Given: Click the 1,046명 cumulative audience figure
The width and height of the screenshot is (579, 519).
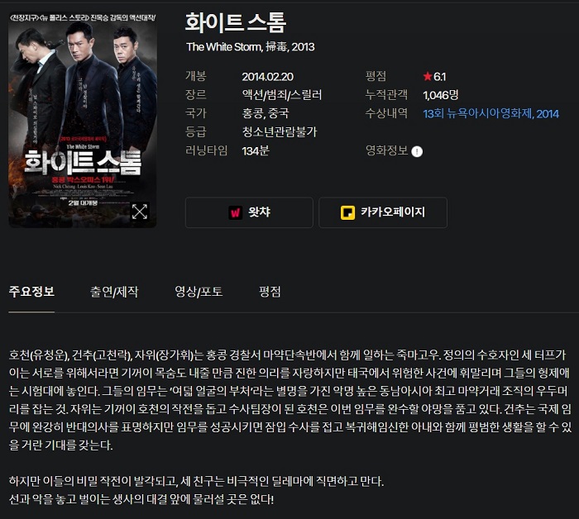Looking at the screenshot, I should click(441, 95).
